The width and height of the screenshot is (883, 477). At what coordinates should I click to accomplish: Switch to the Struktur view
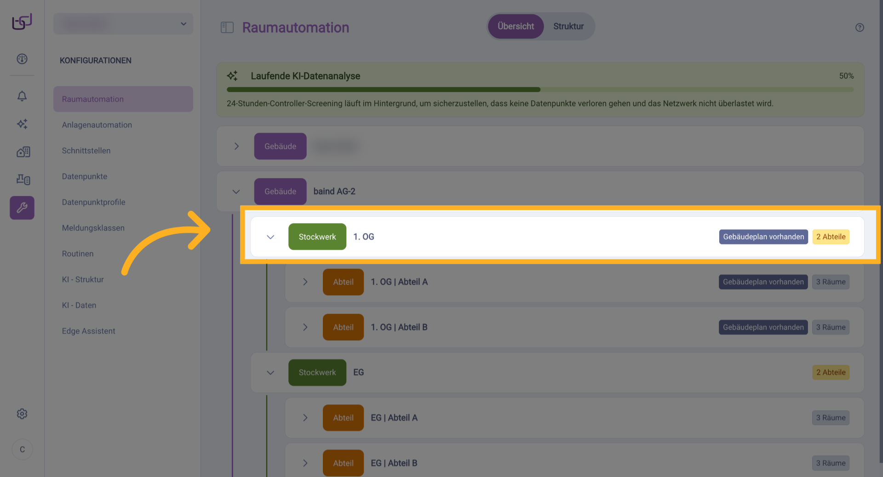coord(568,27)
